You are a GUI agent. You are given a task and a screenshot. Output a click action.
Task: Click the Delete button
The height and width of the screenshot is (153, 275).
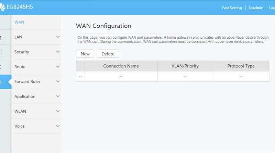(108, 54)
